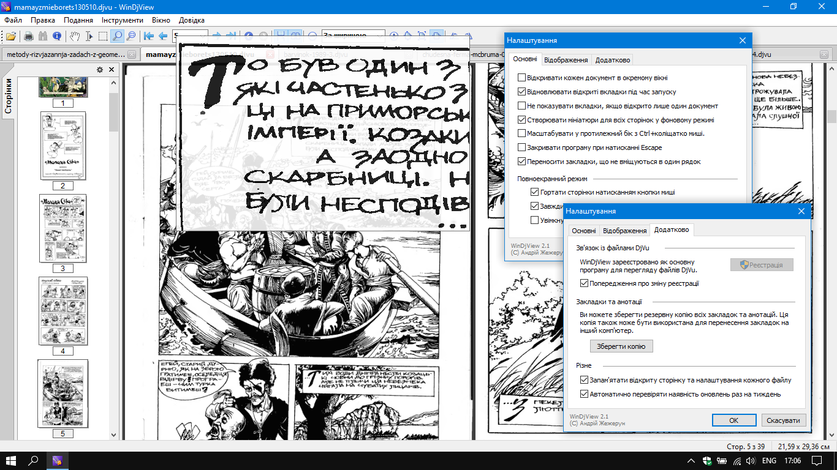Screen dimensions: 837x470
Task: Click the zoom in plus icon in the toolbar
Action: (394, 36)
